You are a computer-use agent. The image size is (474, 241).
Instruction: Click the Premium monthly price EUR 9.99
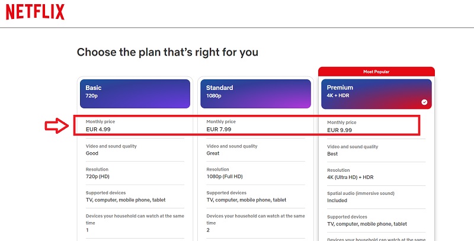click(340, 130)
